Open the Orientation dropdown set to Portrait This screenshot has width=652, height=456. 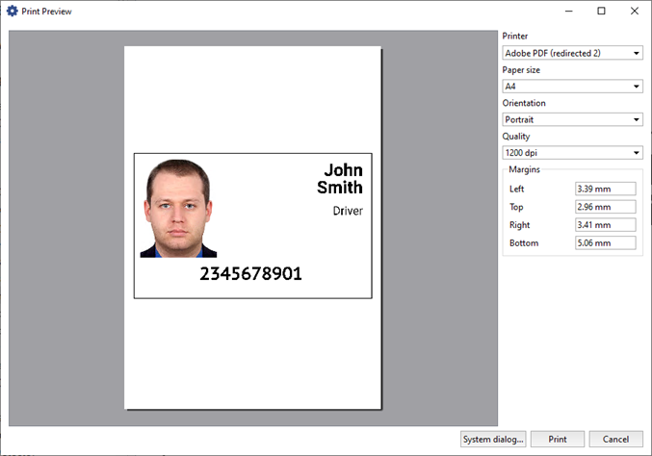572,119
